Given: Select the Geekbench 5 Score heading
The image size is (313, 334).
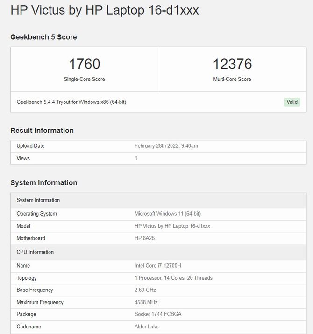Looking at the screenshot, I should coord(43,37).
